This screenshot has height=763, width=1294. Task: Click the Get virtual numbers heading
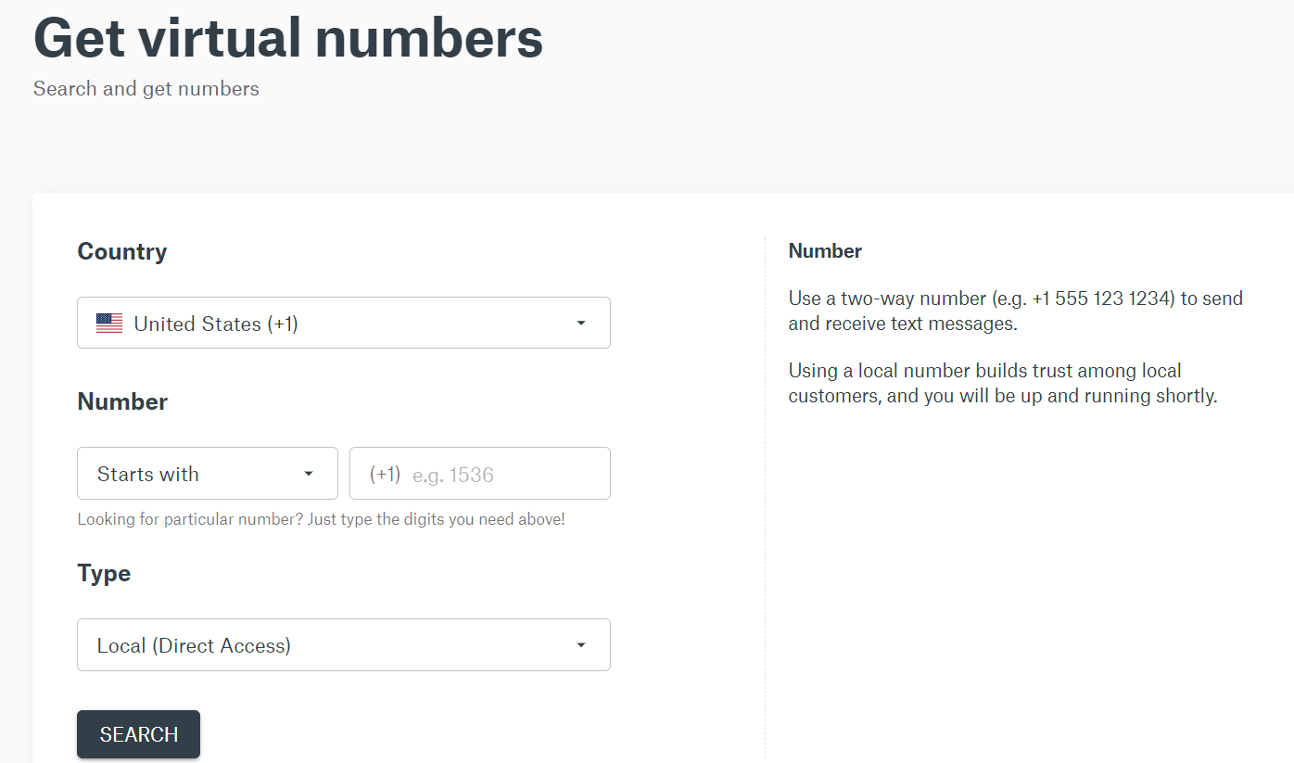click(x=288, y=38)
